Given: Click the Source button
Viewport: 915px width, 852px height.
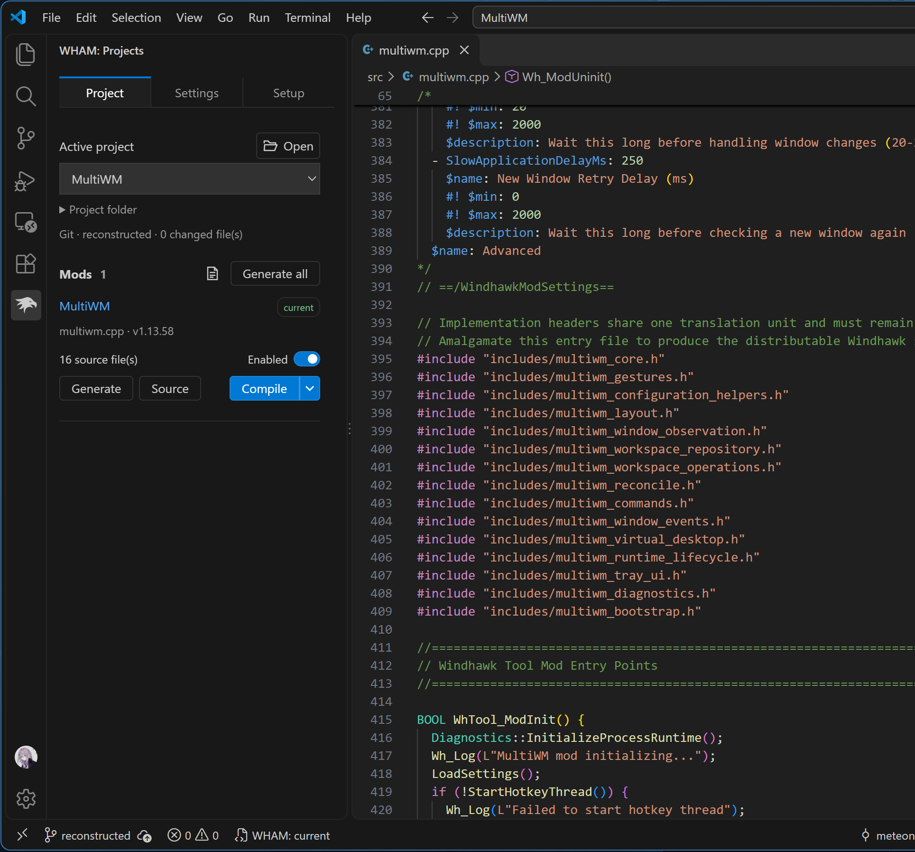Looking at the screenshot, I should point(170,389).
